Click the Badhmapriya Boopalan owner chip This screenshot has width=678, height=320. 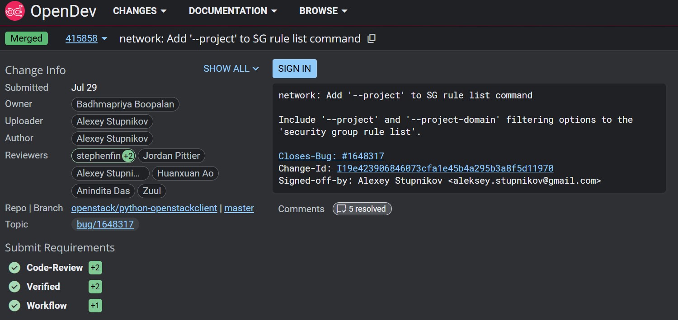point(125,104)
